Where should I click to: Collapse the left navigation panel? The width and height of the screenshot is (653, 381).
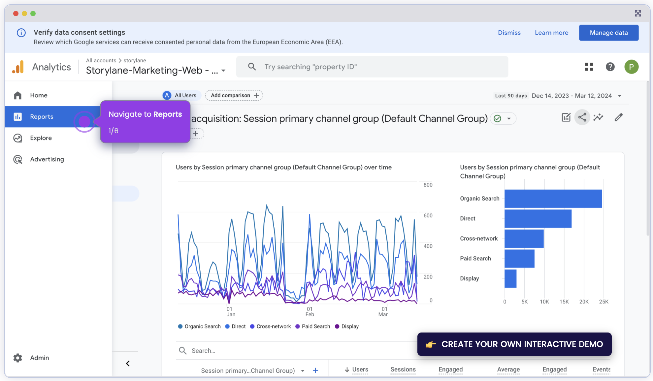point(128,363)
